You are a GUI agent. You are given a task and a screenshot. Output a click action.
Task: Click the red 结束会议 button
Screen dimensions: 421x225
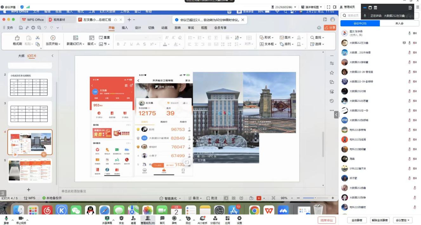[x=326, y=220]
